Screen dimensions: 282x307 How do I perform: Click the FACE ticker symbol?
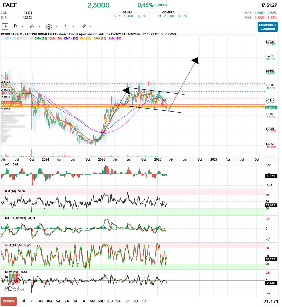pos(10,5)
